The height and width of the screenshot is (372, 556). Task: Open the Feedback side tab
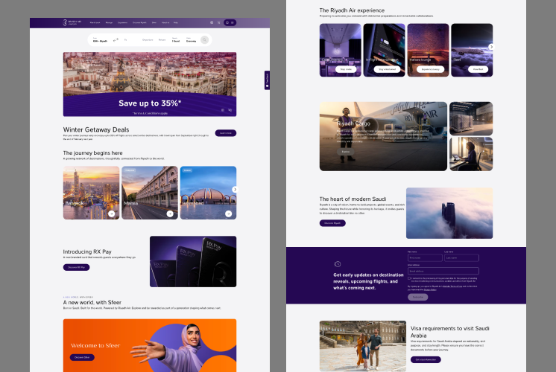click(267, 80)
